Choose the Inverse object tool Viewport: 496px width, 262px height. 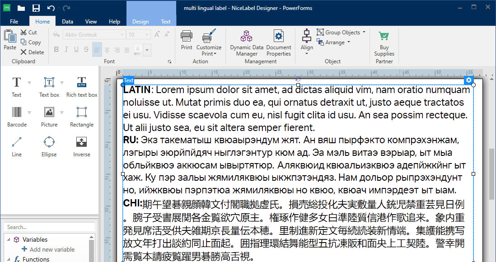tap(82, 146)
